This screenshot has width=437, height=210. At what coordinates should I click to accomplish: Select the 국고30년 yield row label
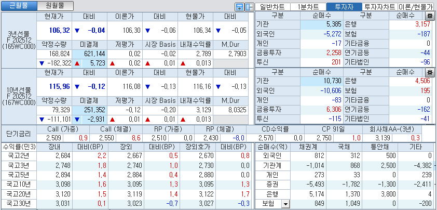pyautogui.click(x=18, y=204)
